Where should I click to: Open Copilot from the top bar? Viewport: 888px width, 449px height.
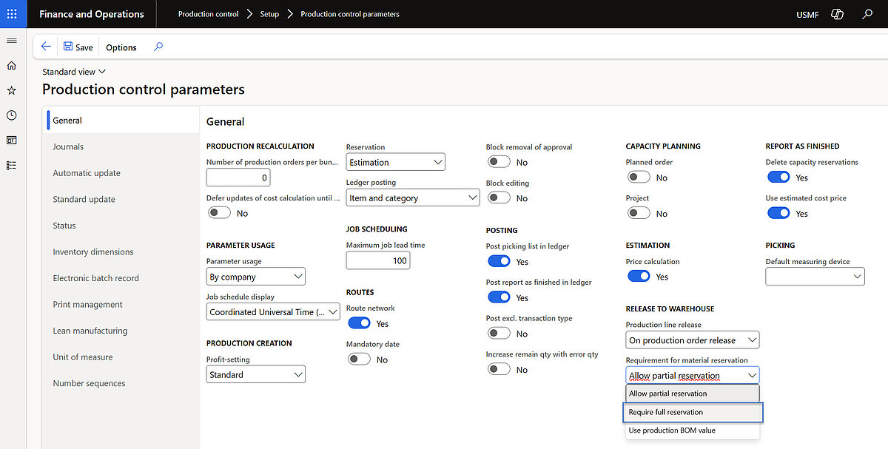pos(837,13)
